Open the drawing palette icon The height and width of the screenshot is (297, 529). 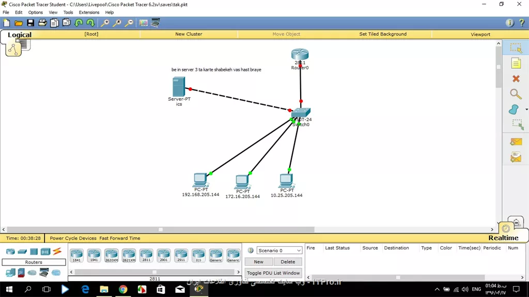click(144, 23)
